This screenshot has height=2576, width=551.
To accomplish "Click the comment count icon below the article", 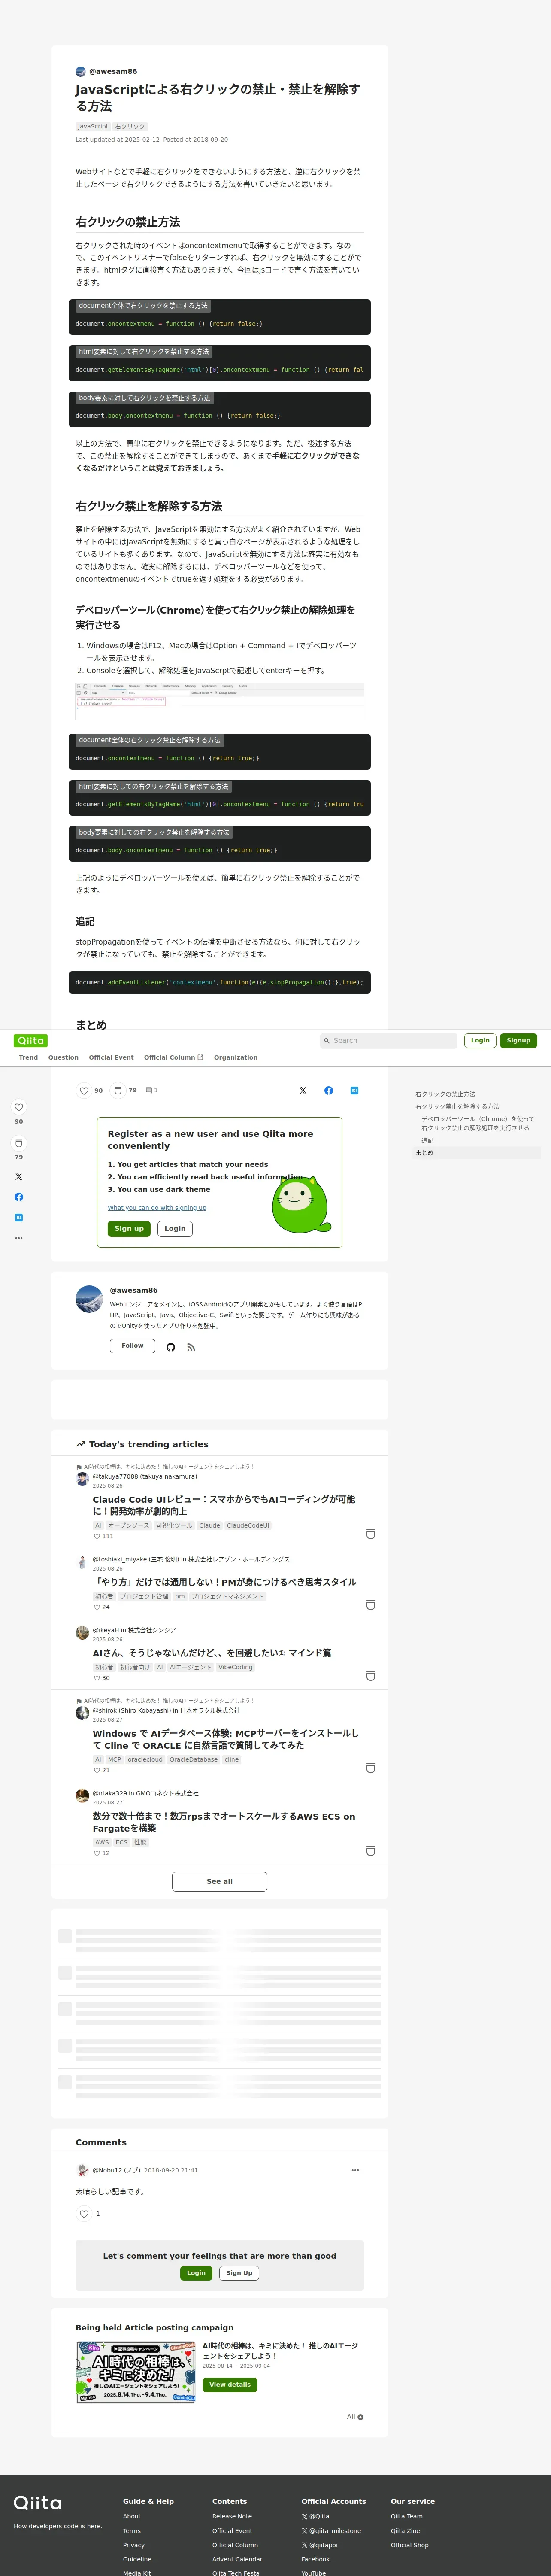I will coord(149,1090).
